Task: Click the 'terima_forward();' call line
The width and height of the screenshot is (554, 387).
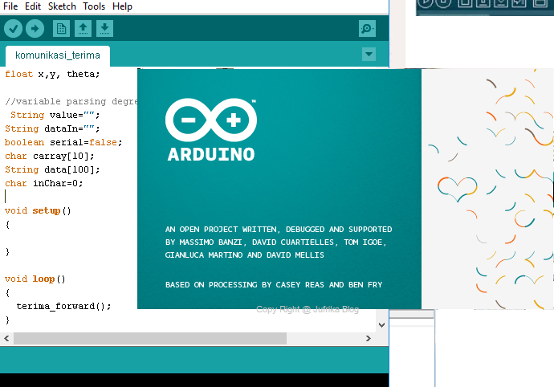Action: click(63, 307)
